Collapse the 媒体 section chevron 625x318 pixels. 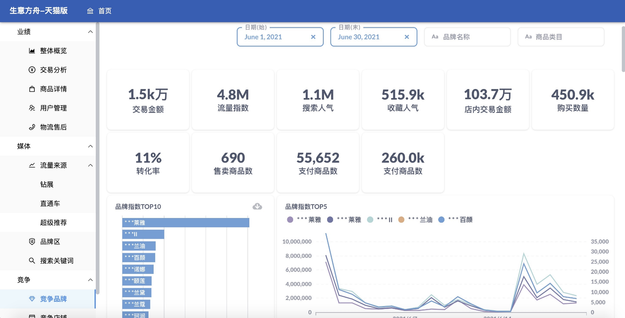[90, 146]
